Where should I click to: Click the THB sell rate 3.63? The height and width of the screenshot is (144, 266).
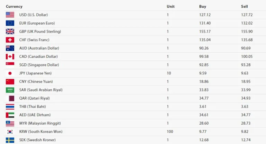(245, 107)
